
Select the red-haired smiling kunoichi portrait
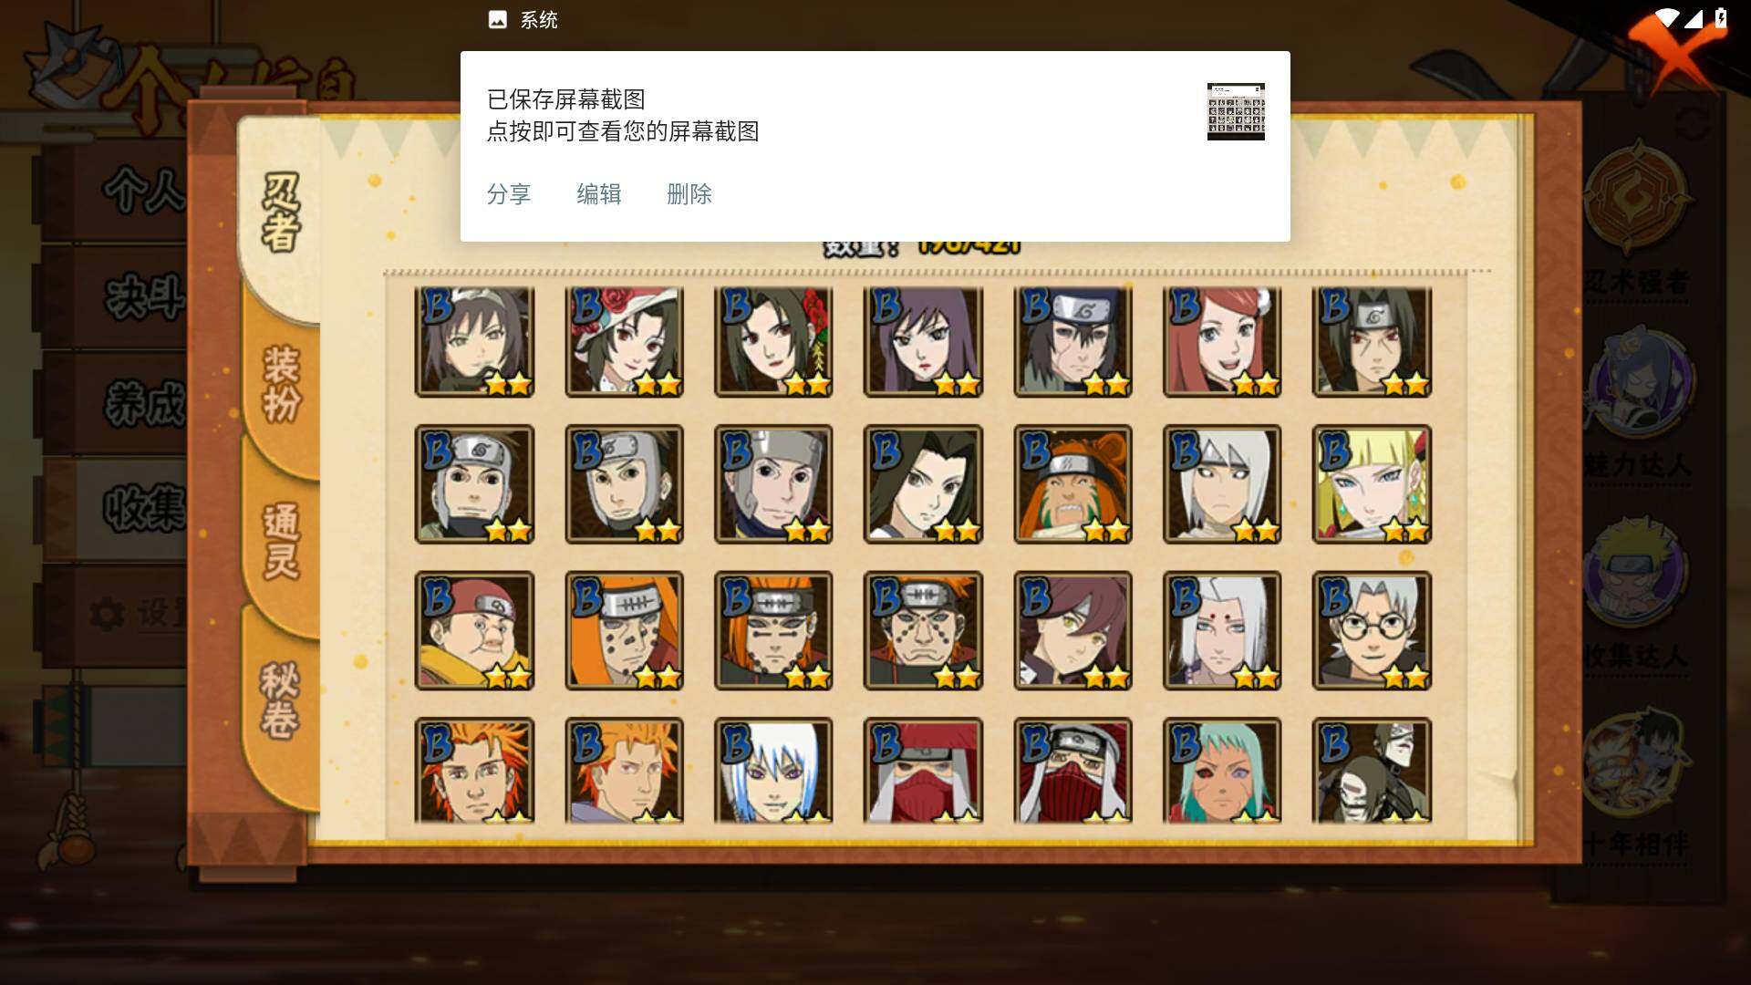point(1222,342)
